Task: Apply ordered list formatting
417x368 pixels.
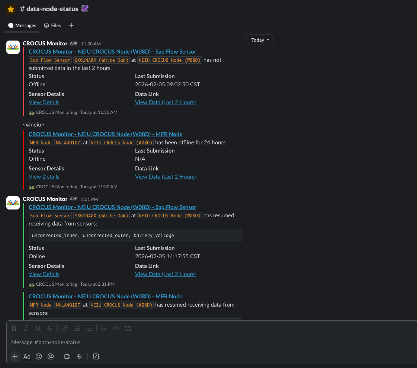Action: coord(77,328)
